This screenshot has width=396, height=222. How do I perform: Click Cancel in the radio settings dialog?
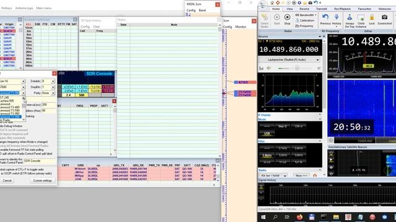pos(7,181)
